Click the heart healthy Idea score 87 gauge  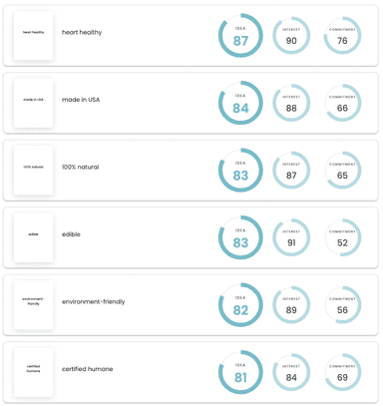[x=240, y=36]
